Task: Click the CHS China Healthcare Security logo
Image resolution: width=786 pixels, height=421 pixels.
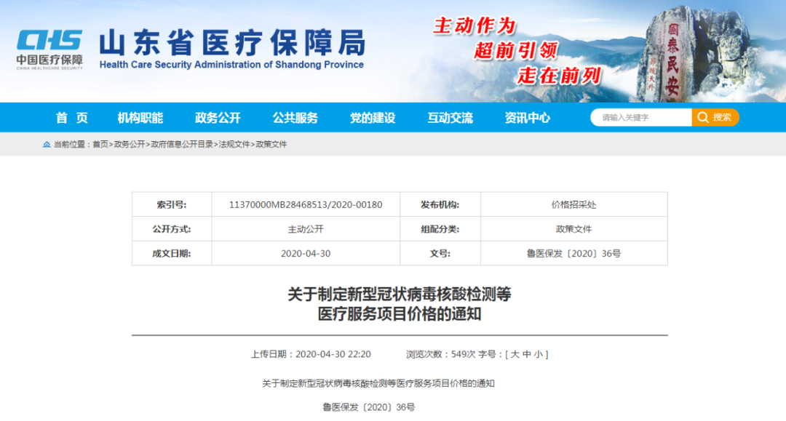Action: click(49, 49)
